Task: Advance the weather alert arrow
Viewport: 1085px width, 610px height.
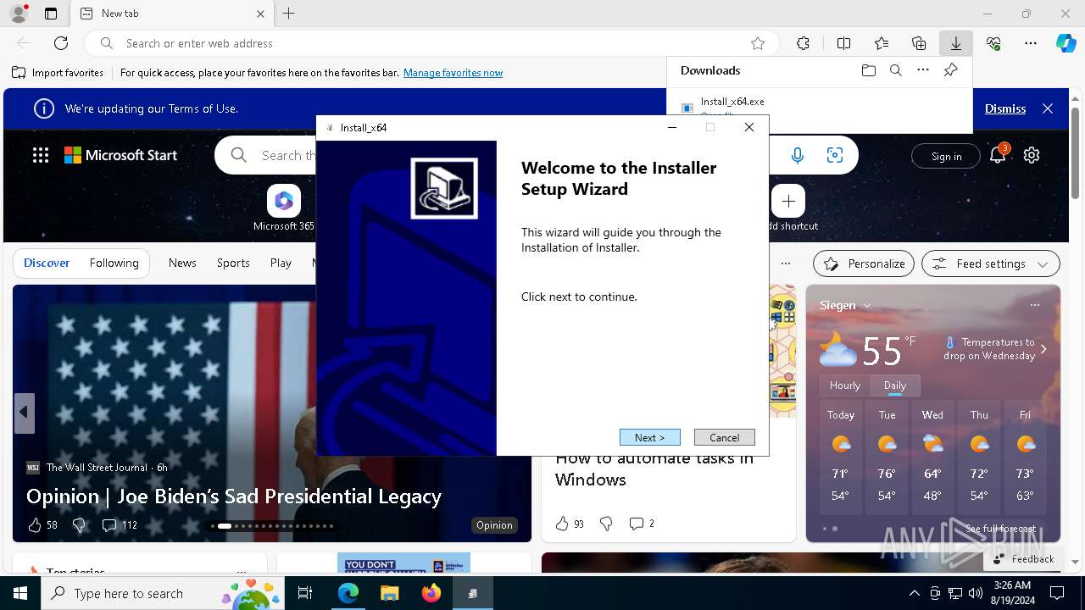Action: coord(1043,349)
